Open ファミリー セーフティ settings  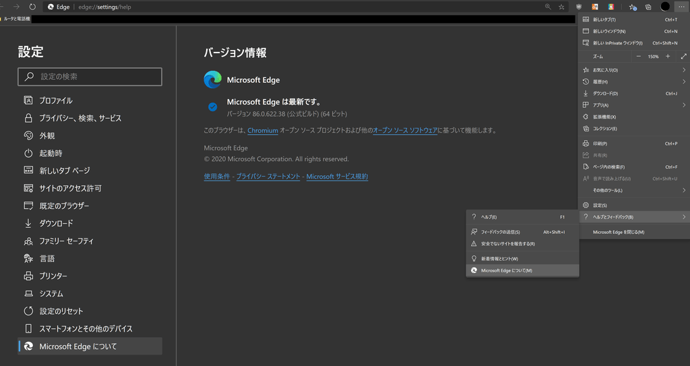coord(90,241)
